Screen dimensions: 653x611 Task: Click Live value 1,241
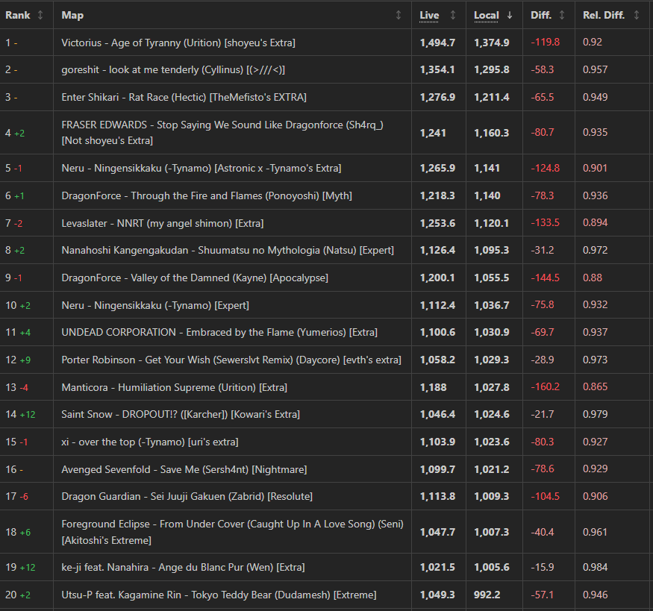click(x=433, y=133)
